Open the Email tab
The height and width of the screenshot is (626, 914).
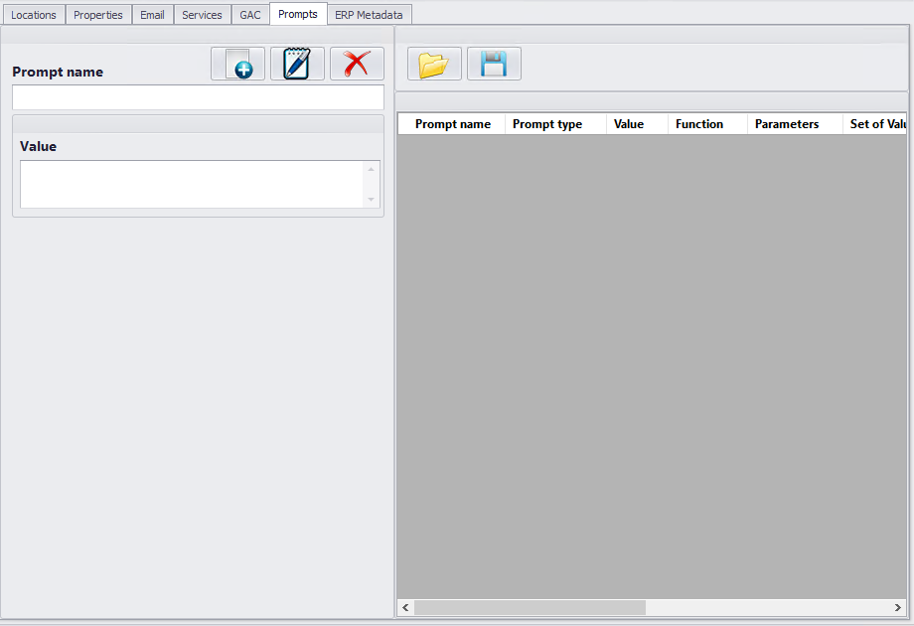[152, 15]
